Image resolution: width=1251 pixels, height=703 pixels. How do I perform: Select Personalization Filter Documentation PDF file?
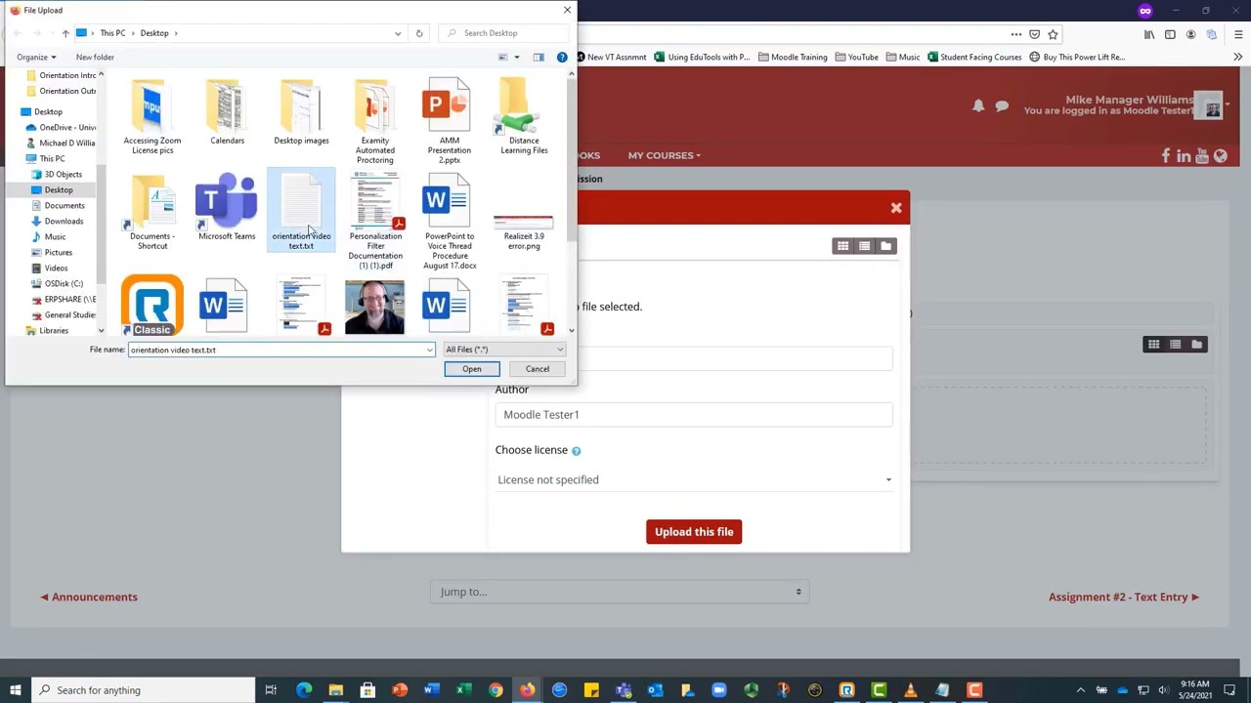click(375, 222)
